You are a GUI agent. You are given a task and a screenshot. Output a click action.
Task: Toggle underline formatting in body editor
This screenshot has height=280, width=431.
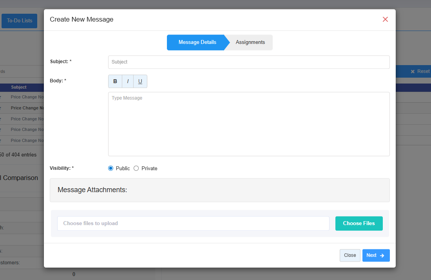point(140,81)
